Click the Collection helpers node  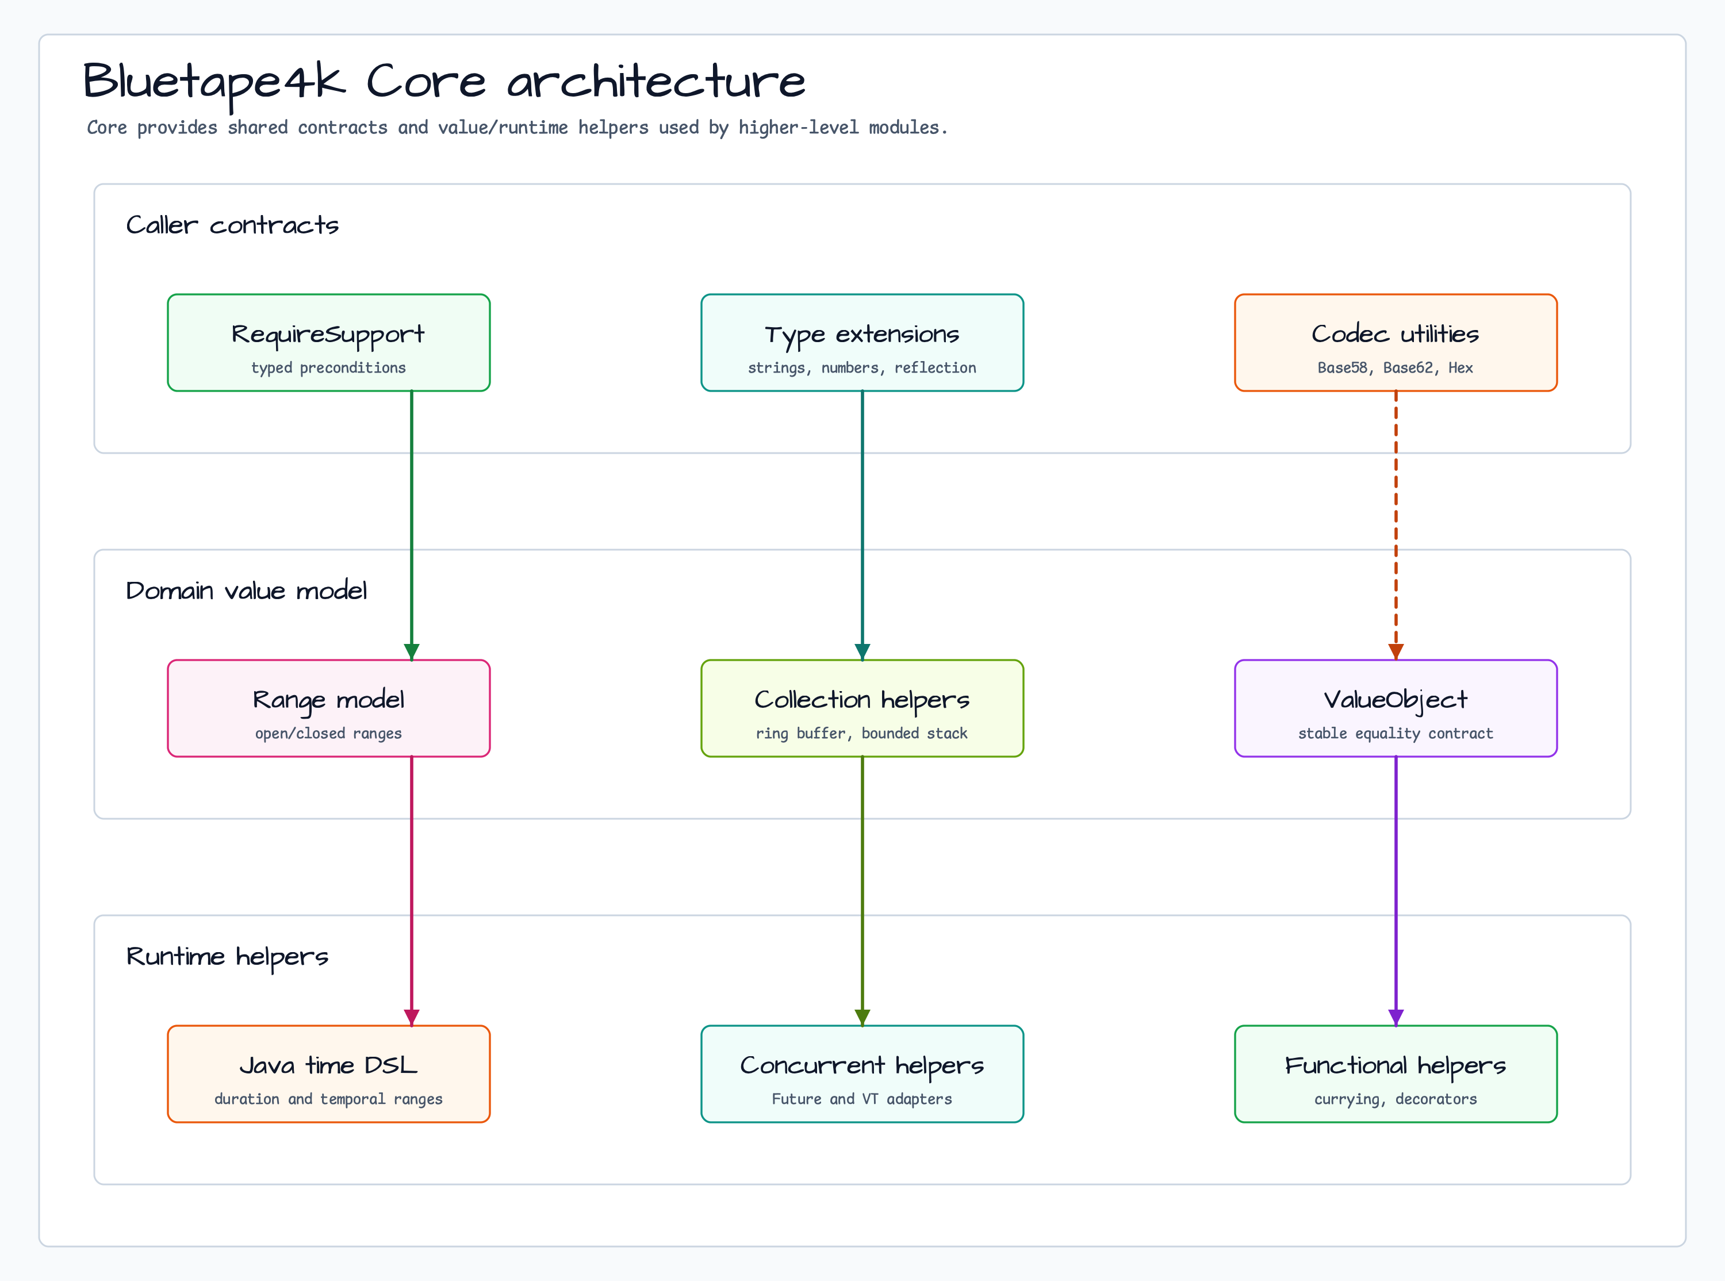pos(862,708)
